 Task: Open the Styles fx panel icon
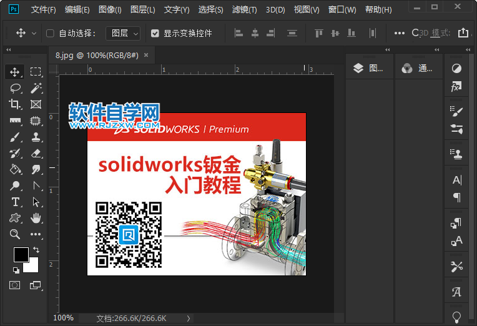[x=456, y=87]
